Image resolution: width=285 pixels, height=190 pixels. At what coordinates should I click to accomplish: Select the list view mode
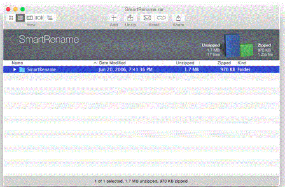[20, 18]
